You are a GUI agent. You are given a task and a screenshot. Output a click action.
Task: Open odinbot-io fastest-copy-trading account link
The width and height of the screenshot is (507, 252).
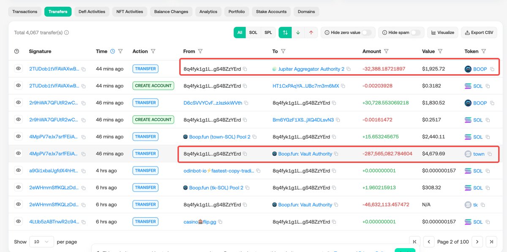pyautogui.click(x=219, y=171)
